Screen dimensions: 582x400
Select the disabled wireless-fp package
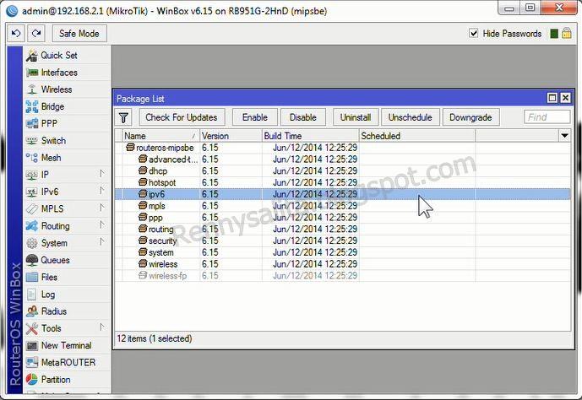click(342, 275)
